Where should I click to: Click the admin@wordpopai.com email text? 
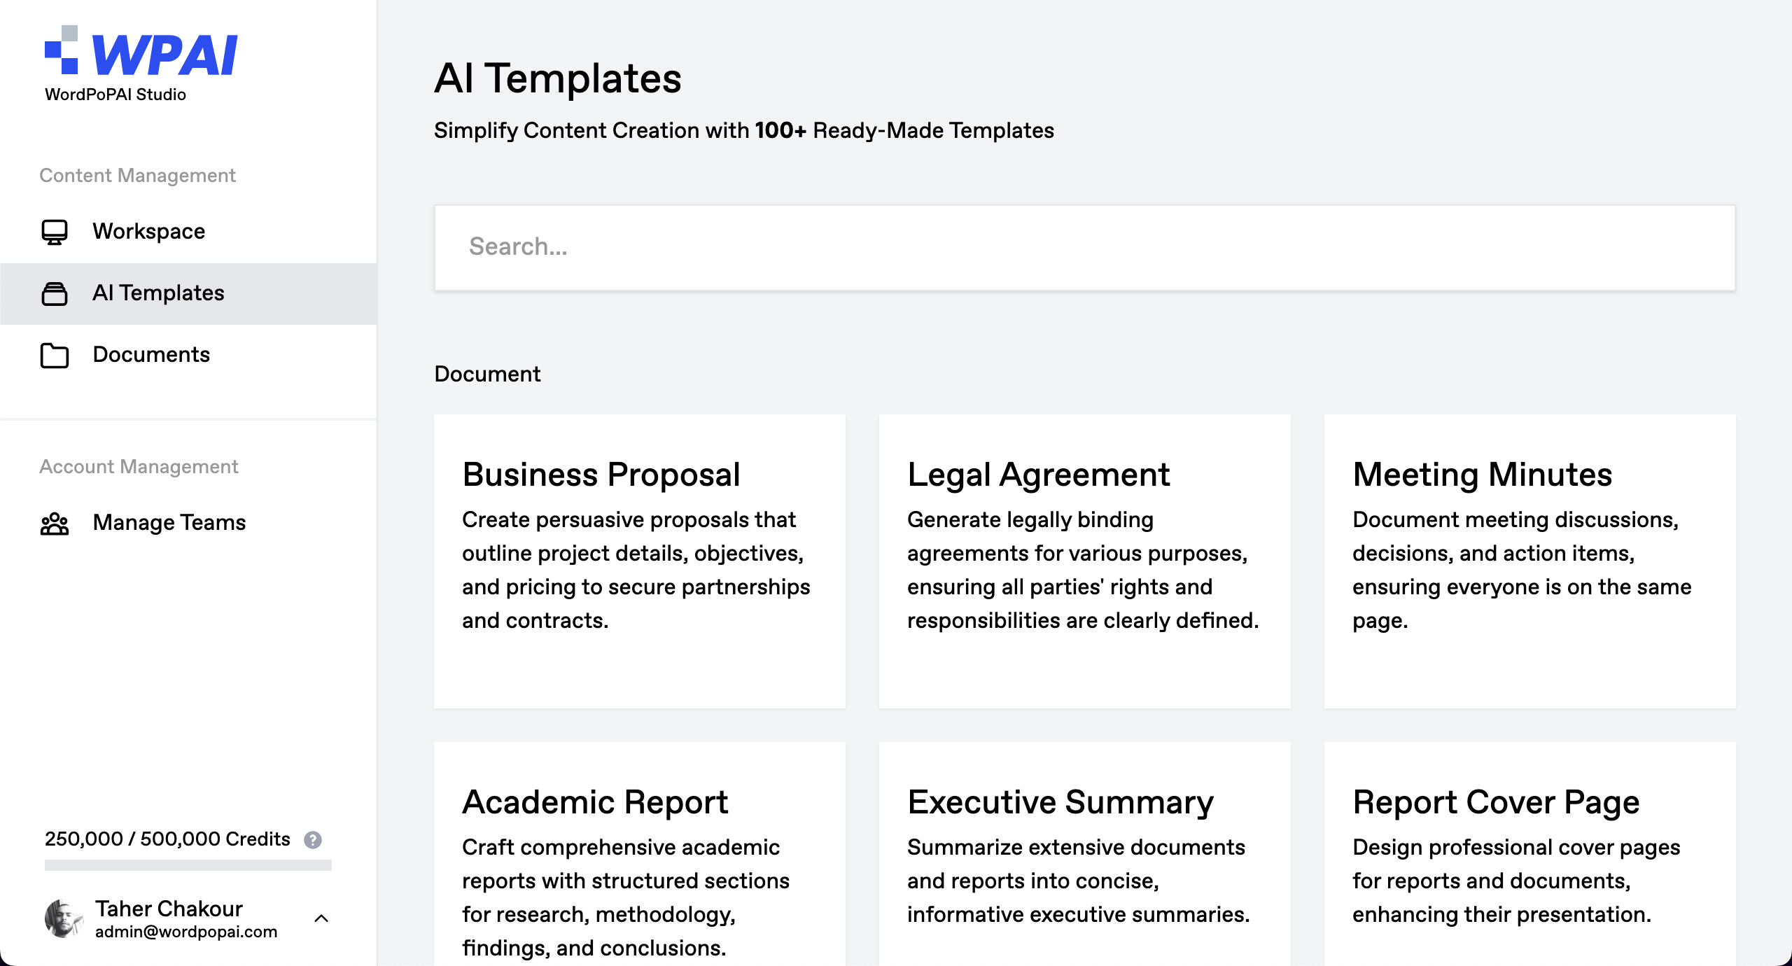point(186,932)
